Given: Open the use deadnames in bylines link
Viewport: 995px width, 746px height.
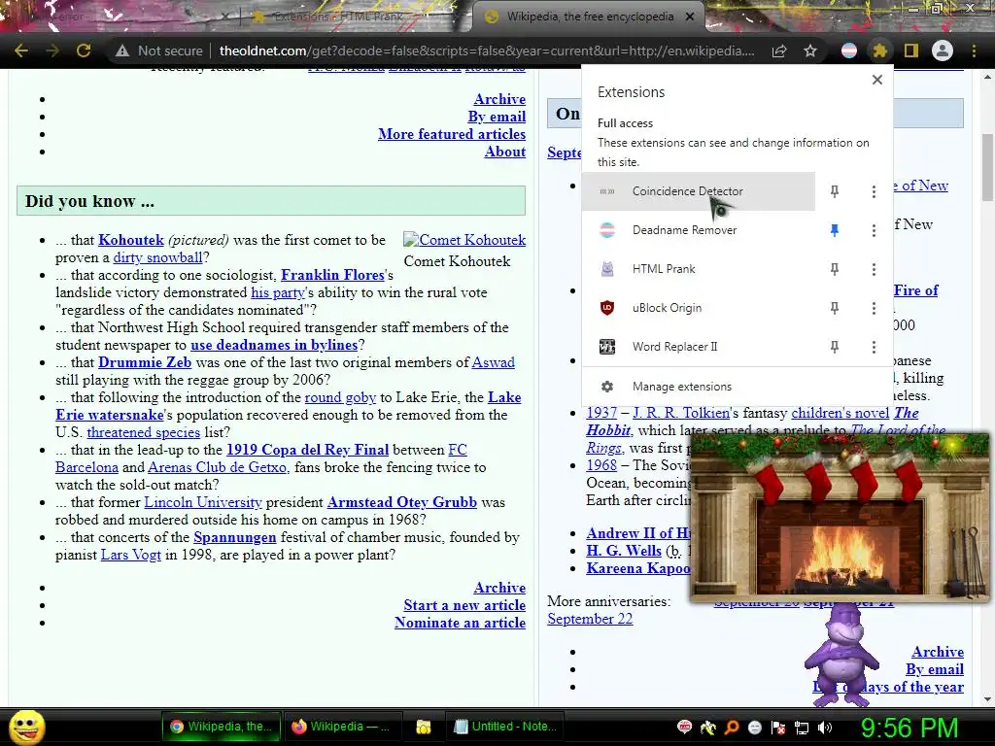Looking at the screenshot, I should point(274,345).
